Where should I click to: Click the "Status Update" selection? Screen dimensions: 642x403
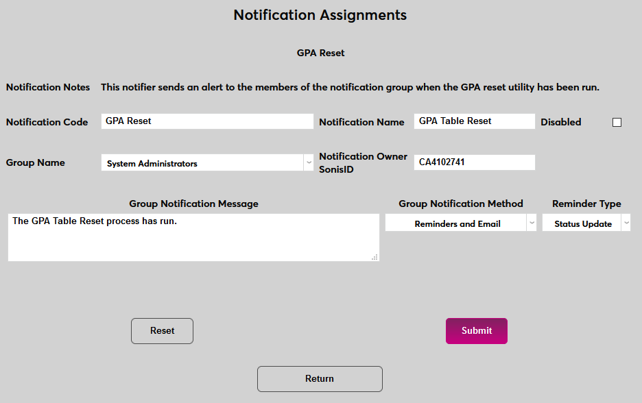pyautogui.click(x=582, y=223)
